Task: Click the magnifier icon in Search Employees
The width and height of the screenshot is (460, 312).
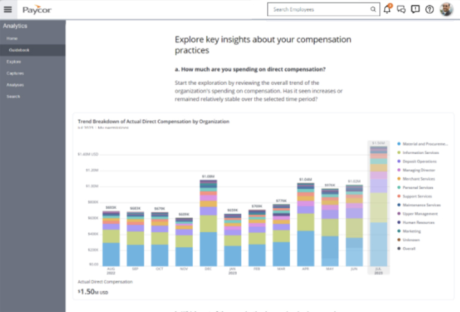Action: (x=373, y=9)
